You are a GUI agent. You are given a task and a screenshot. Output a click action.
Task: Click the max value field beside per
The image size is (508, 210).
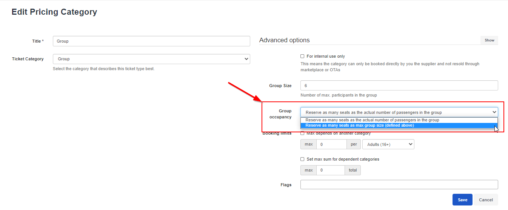coord(332,144)
